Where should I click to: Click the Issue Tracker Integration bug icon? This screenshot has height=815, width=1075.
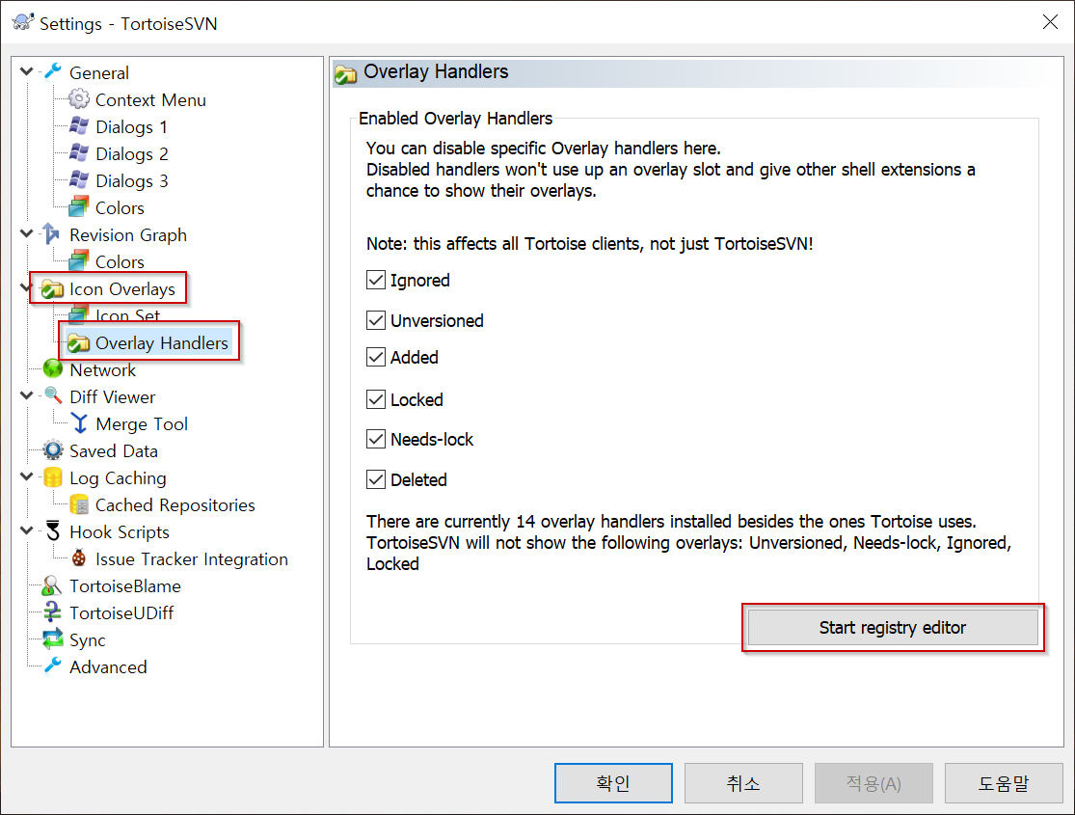click(x=79, y=557)
